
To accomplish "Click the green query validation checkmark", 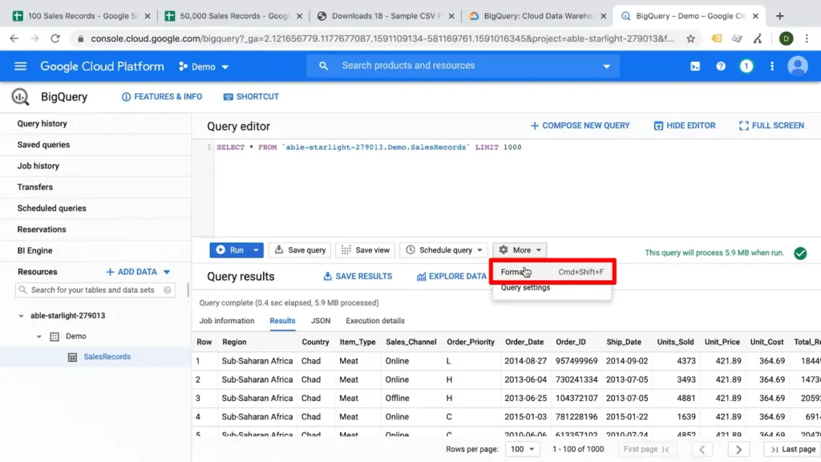I will (799, 253).
